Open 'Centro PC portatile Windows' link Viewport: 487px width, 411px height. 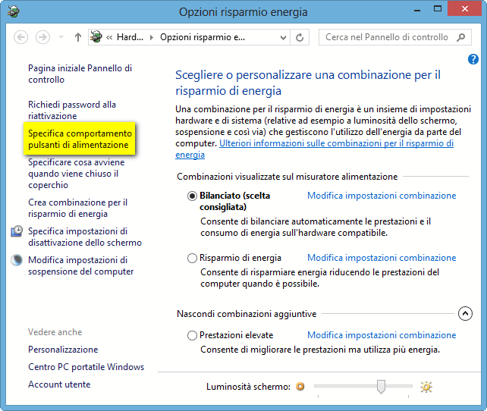(86, 367)
